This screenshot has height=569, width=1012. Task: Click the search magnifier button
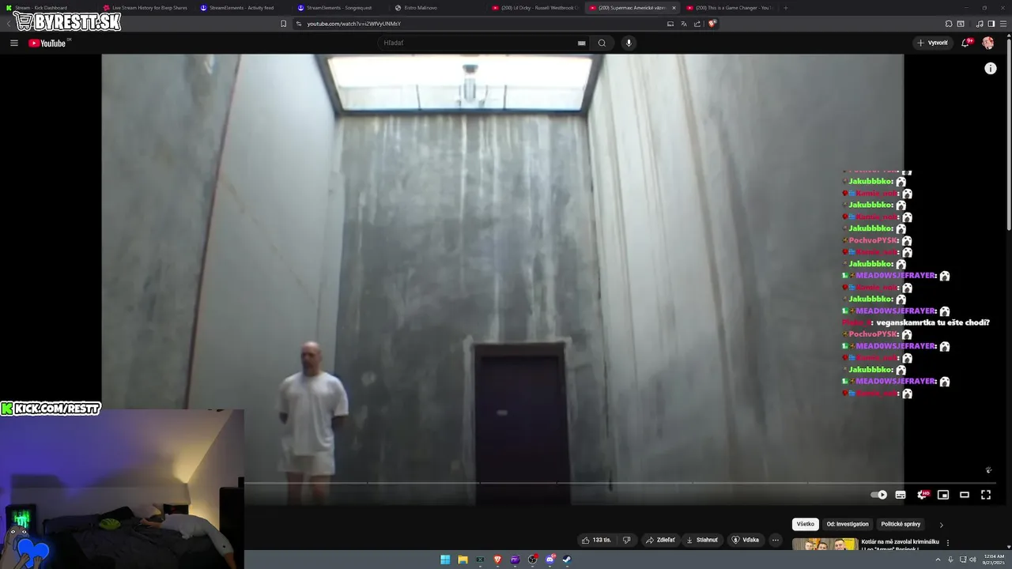(602, 43)
